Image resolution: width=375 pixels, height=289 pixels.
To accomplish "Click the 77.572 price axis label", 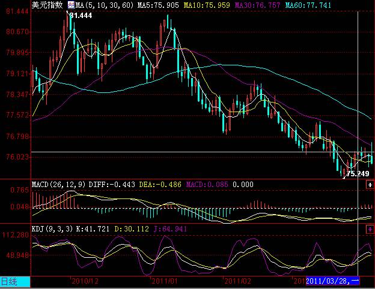I will pos(17,115).
